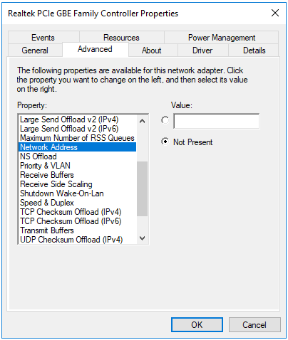Viewport: 288px width, 340px height.
Task: Switch to the Events tab
Action: pyautogui.click(x=43, y=38)
